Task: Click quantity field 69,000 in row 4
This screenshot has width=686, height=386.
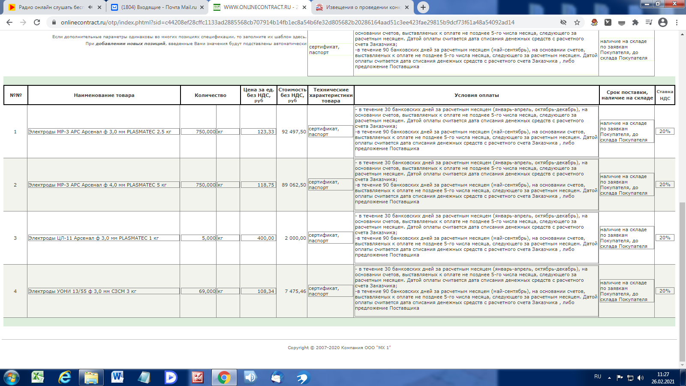Action: tap(198, 291)
